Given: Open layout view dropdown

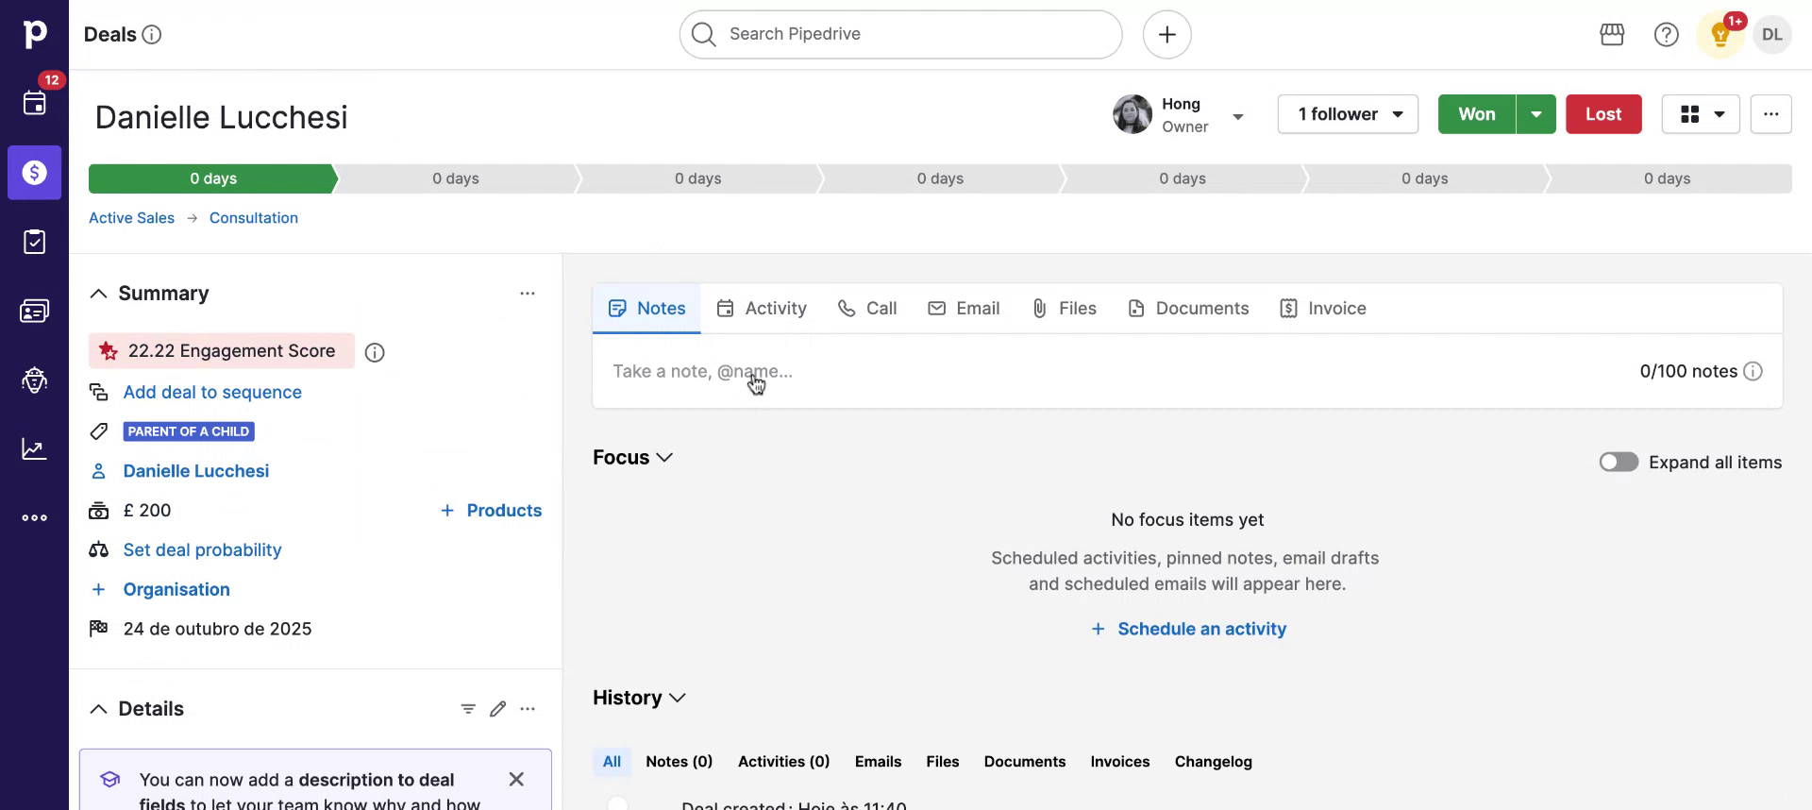Looking at the screenshot, I should (x=1700, y=114).
